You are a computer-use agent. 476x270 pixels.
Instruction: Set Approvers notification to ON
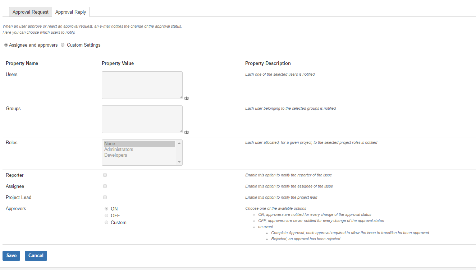[x=106, y=209]
